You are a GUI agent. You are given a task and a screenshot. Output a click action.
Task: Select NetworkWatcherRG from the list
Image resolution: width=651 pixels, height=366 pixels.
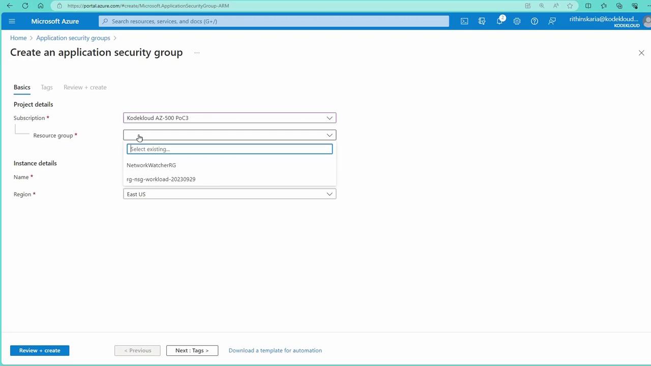pos(151,165)
